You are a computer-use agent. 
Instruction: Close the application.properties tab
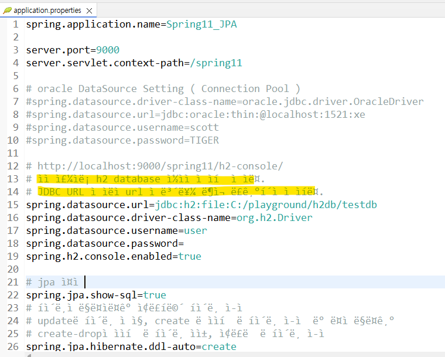[90, 11]
